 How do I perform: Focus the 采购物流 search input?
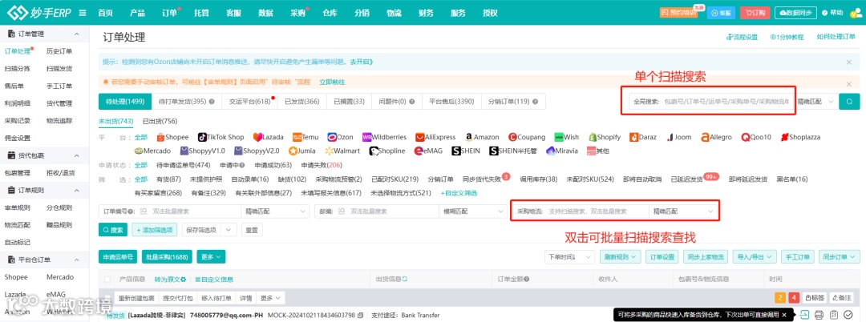point(597,211)
